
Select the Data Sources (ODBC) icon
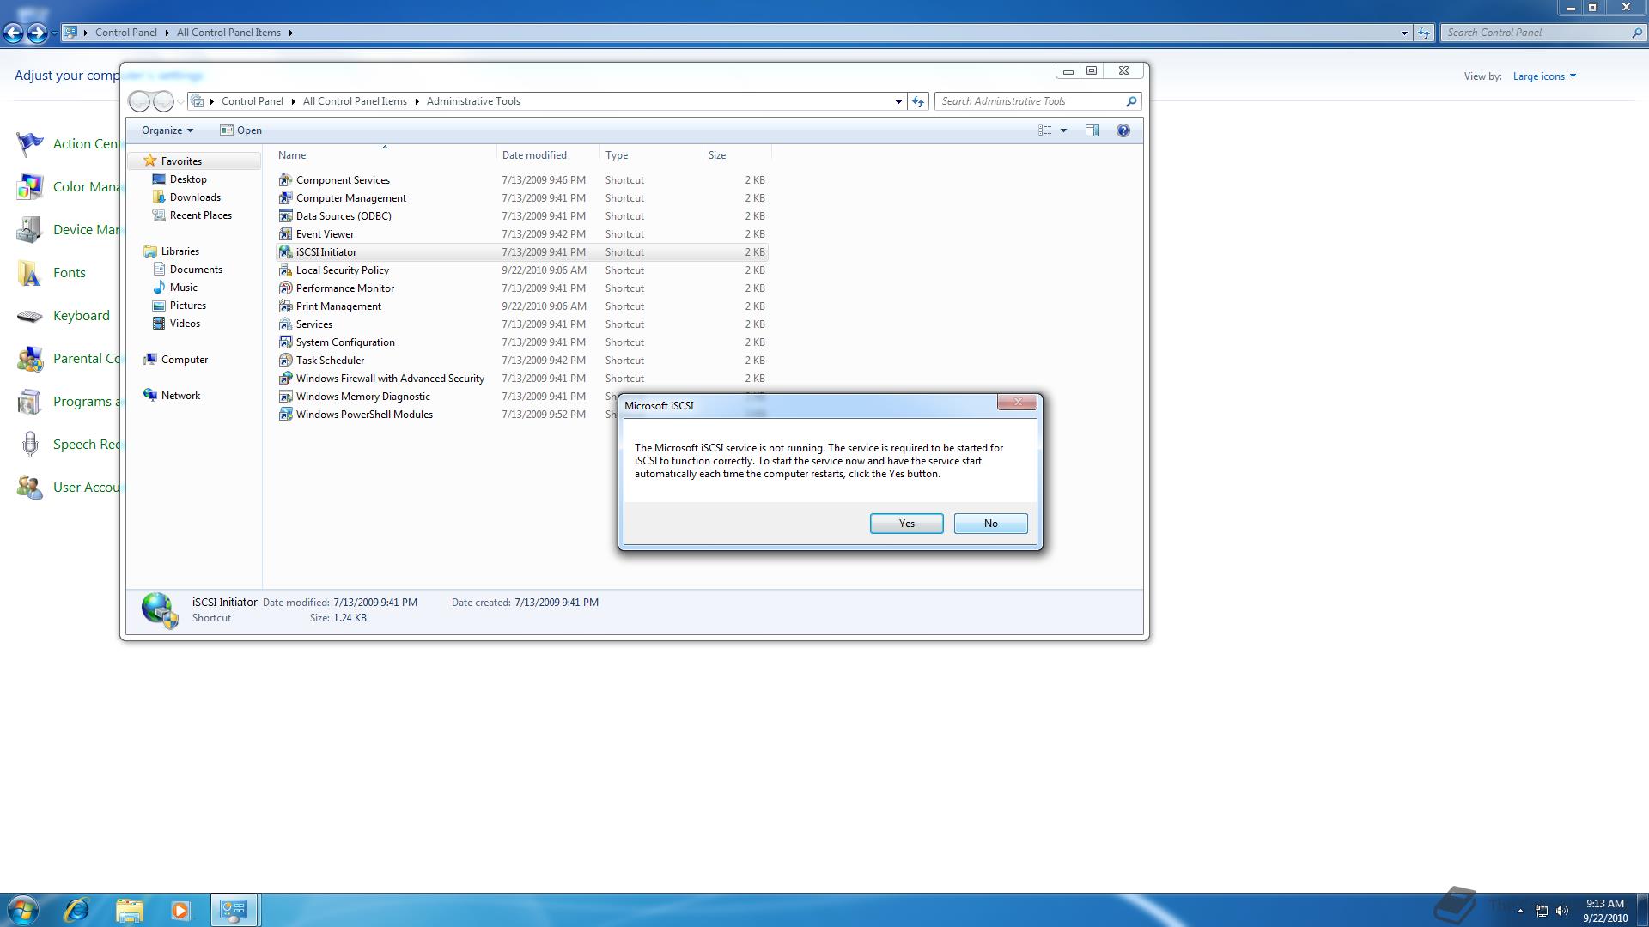tap(286, 216)
